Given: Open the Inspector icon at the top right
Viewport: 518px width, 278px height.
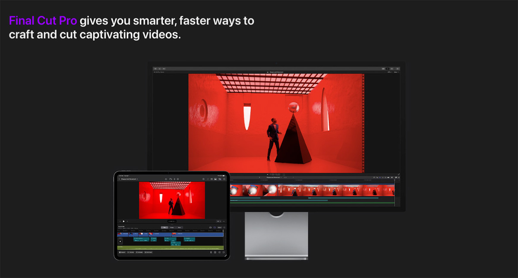Looking at the screenshot, I should coord(397,68).
